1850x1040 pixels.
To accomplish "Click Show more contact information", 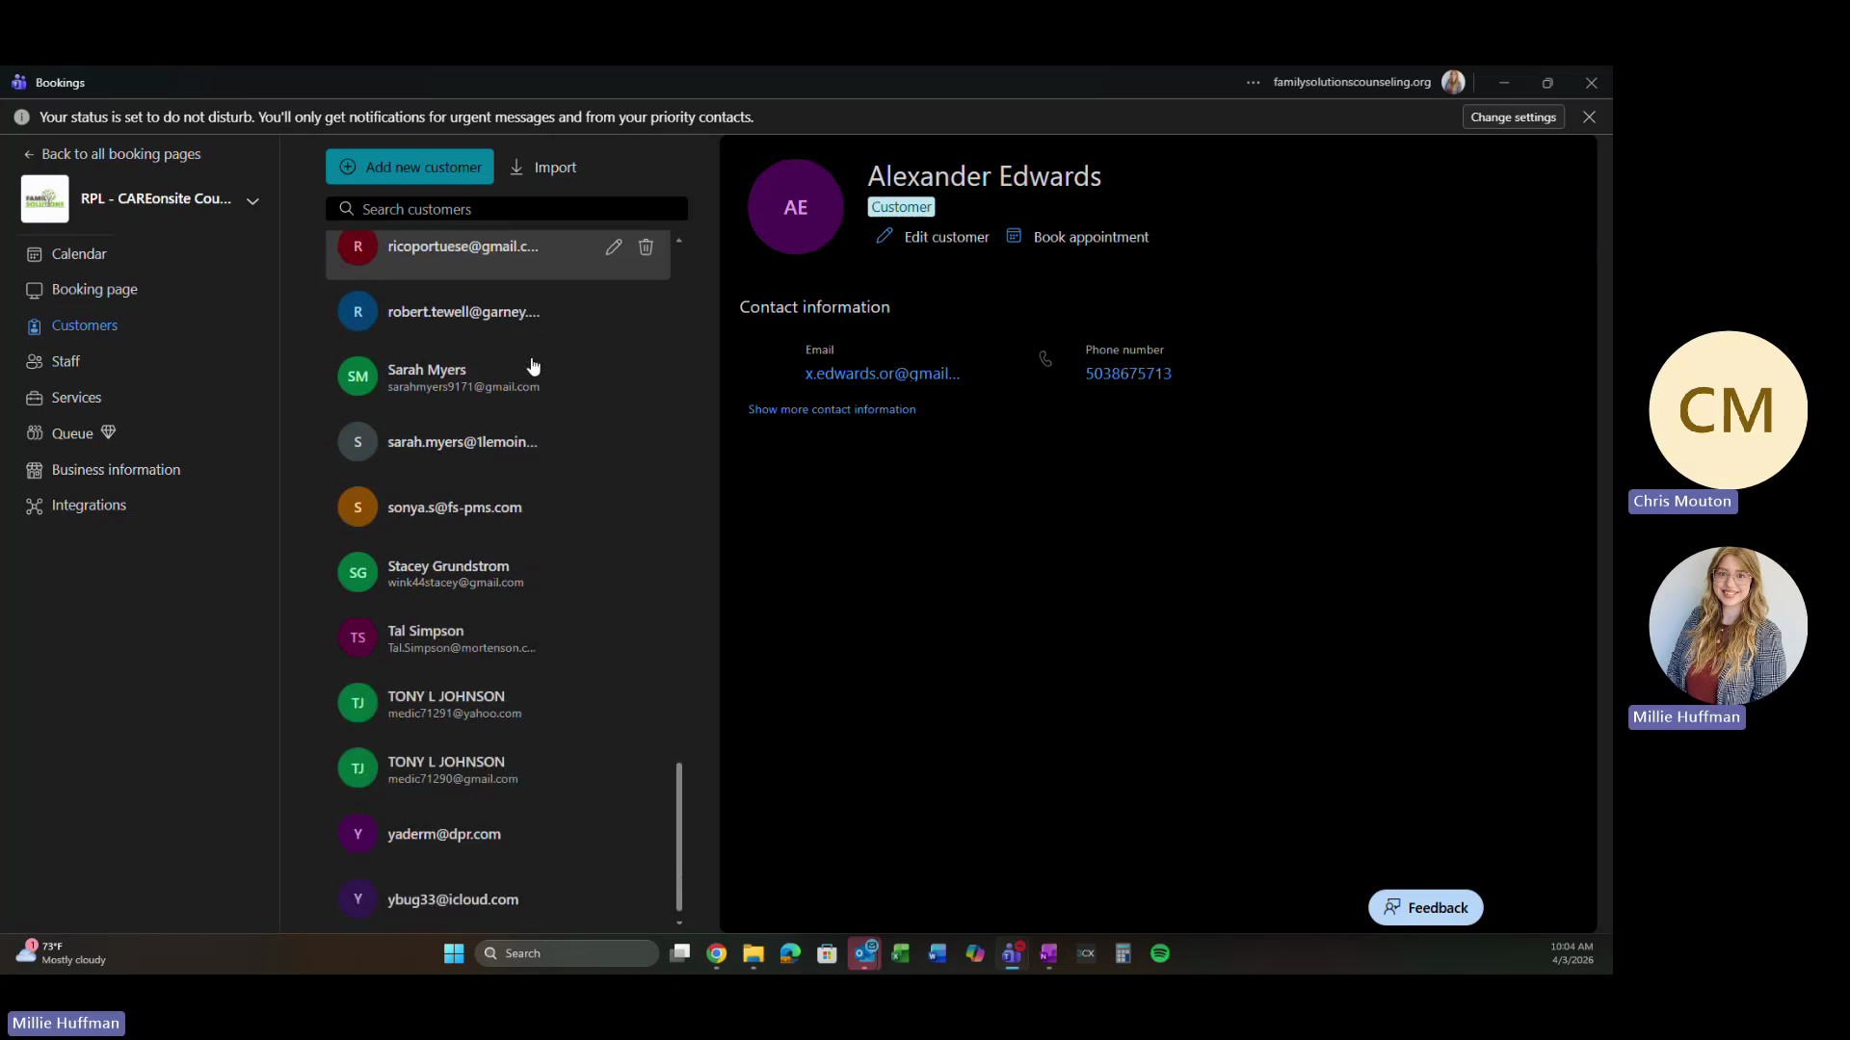I will [x=832, y=409].
